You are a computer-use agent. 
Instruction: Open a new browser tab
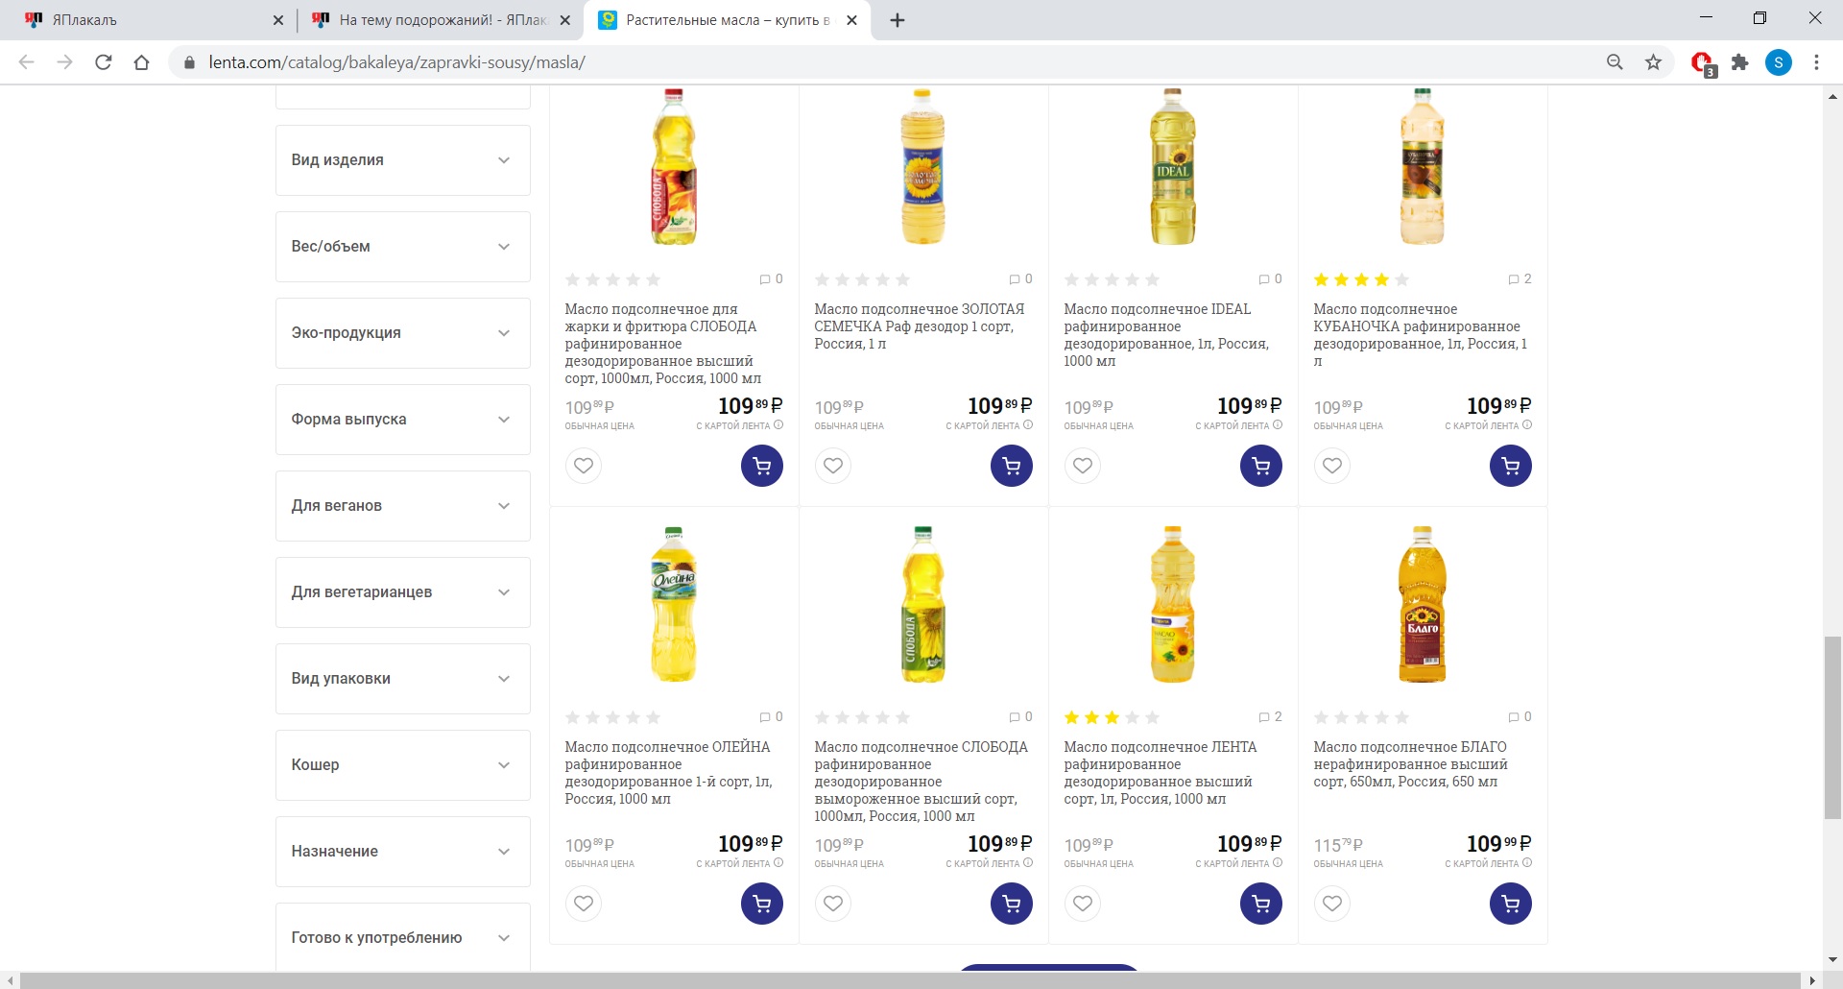pos(898,20)
